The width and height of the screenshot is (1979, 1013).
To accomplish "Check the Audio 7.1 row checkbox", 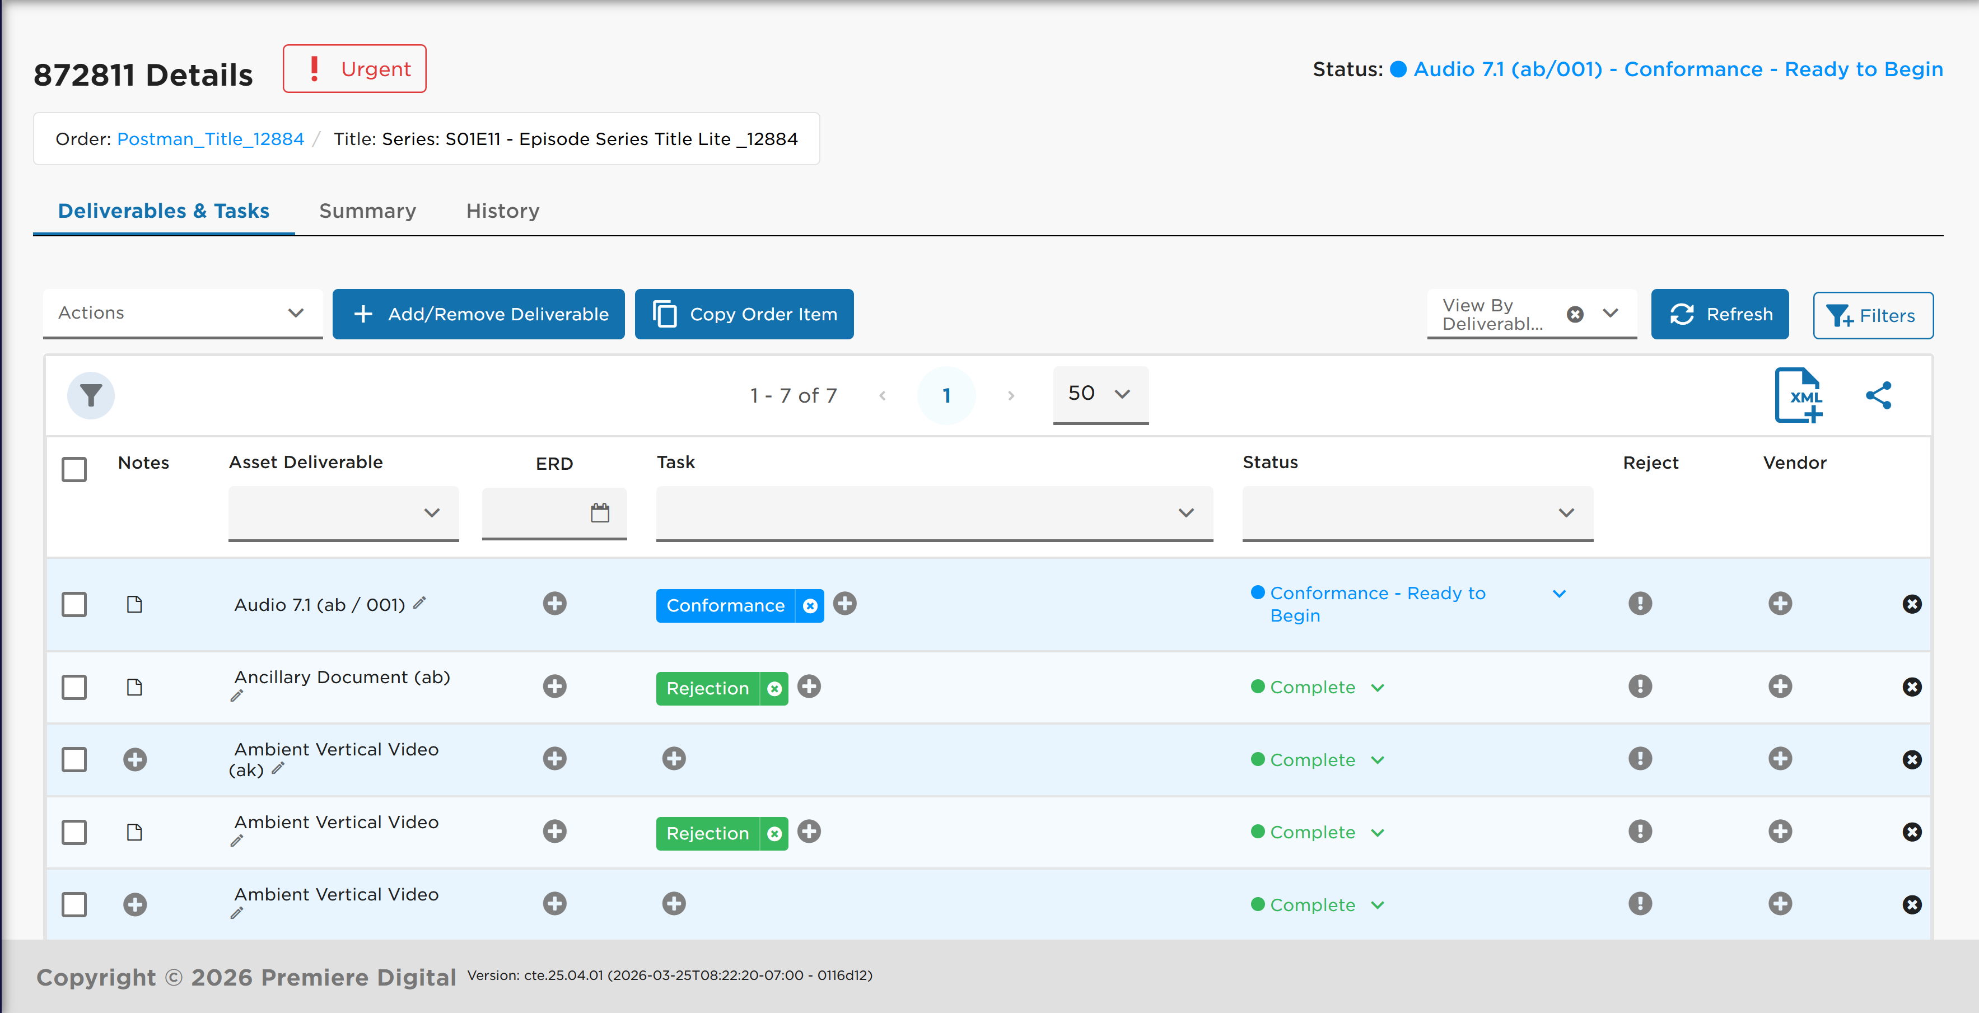I will pyautogui.click(x=74, y=604).
